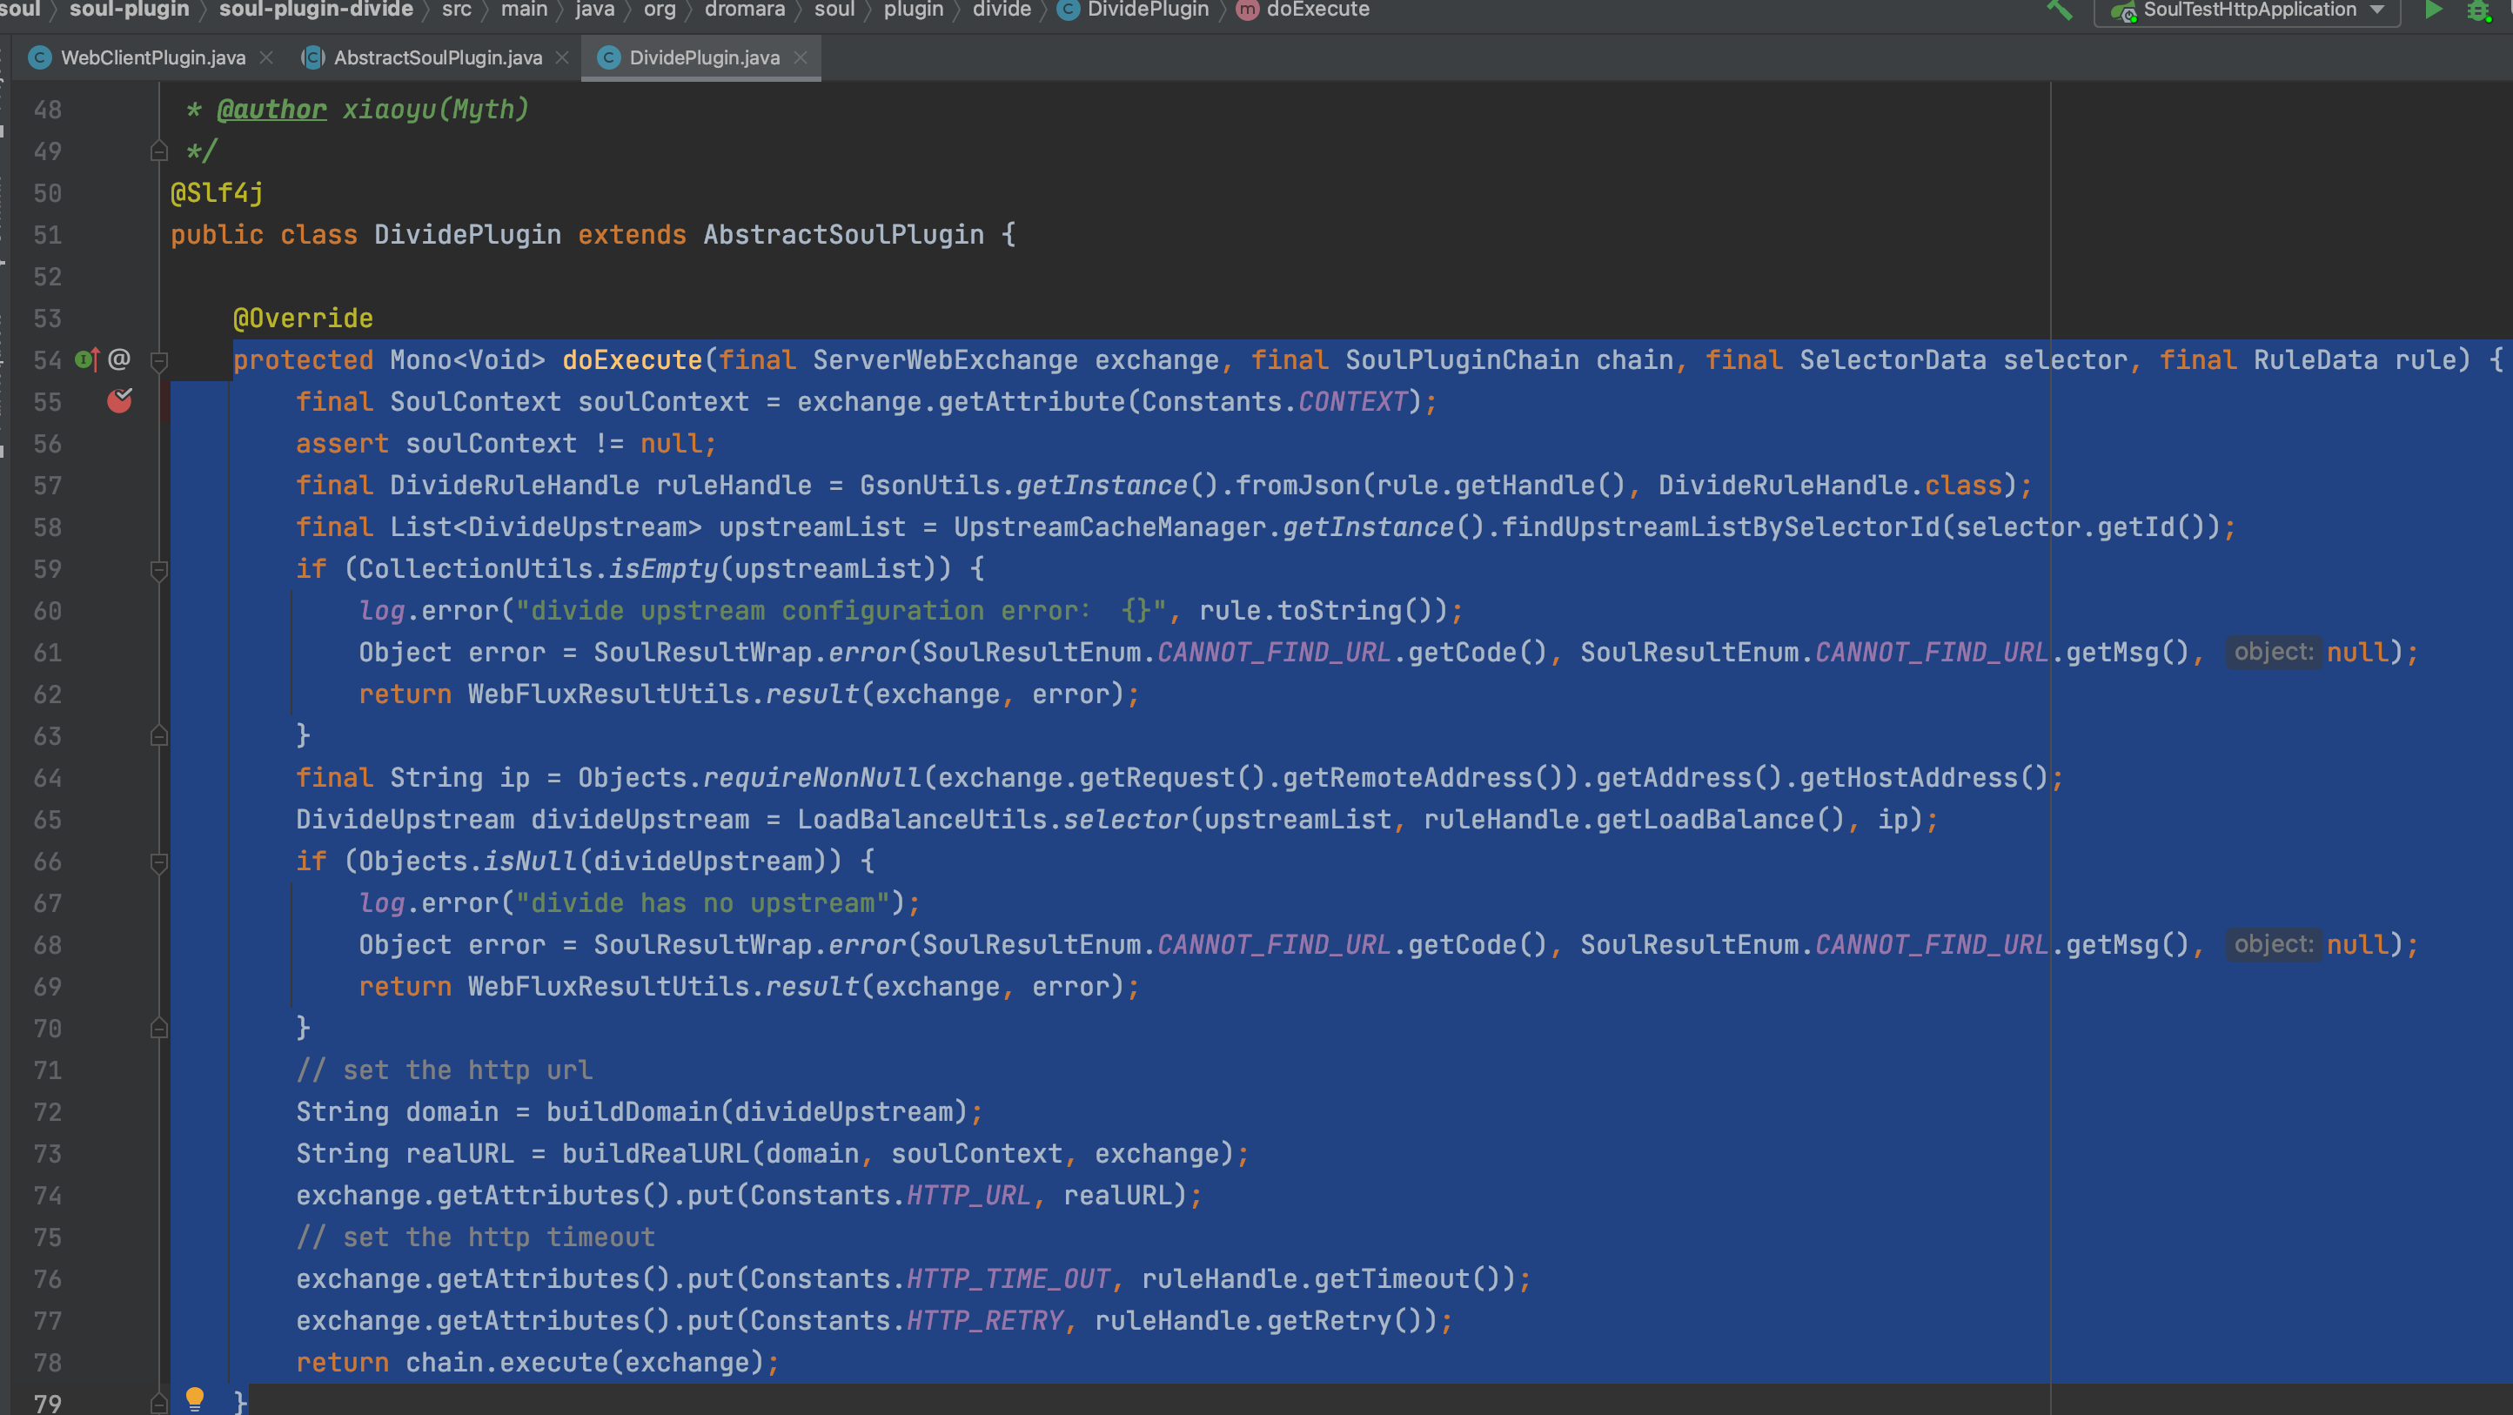This screenshot has width=2513, height=1415.
Task: Click the doExecute method name on line 54
Action: (x=632, y=360)
